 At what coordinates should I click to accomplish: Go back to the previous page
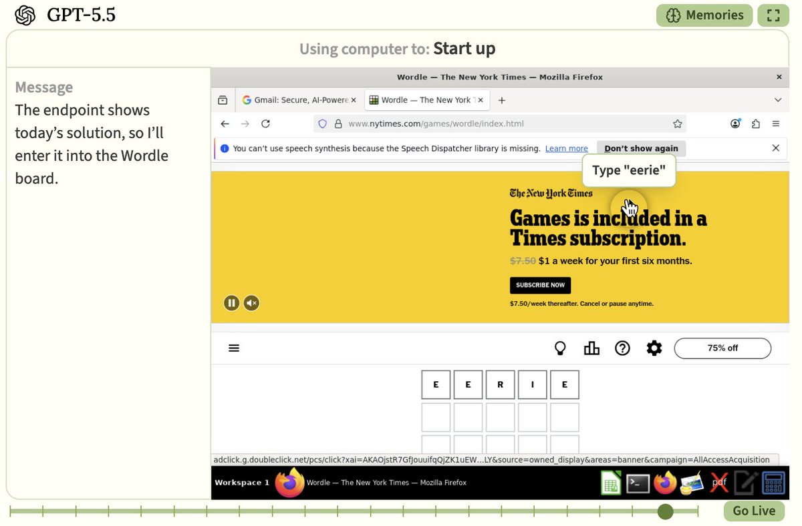click(x=225, y=123)
